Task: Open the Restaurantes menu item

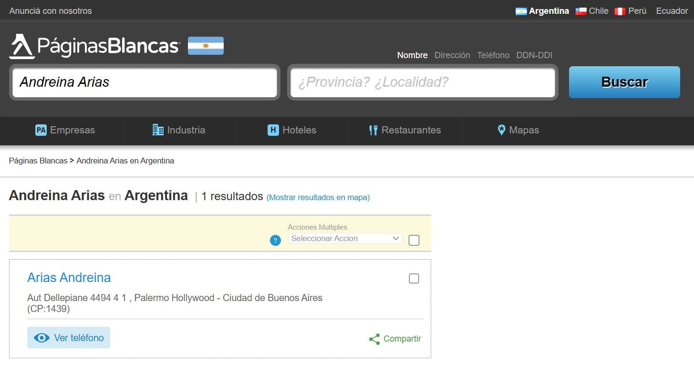Action: [x=405, y=130]
